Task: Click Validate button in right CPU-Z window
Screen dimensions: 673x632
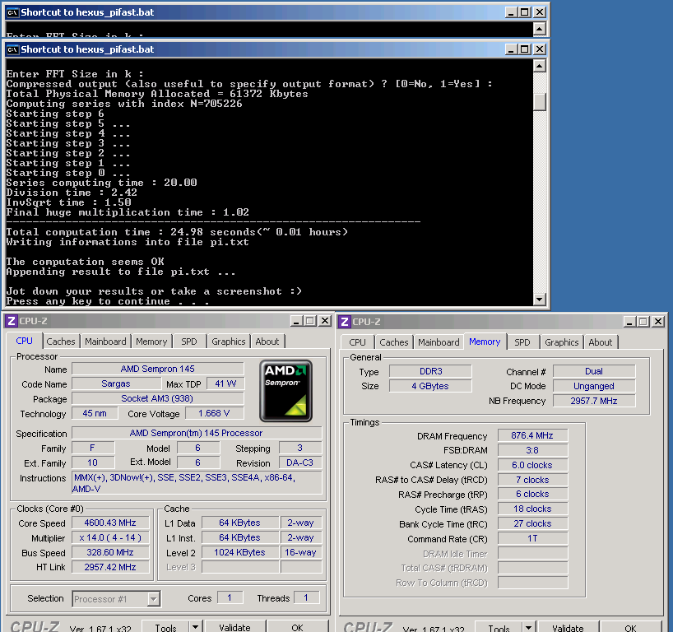Action: pos(568,627)
